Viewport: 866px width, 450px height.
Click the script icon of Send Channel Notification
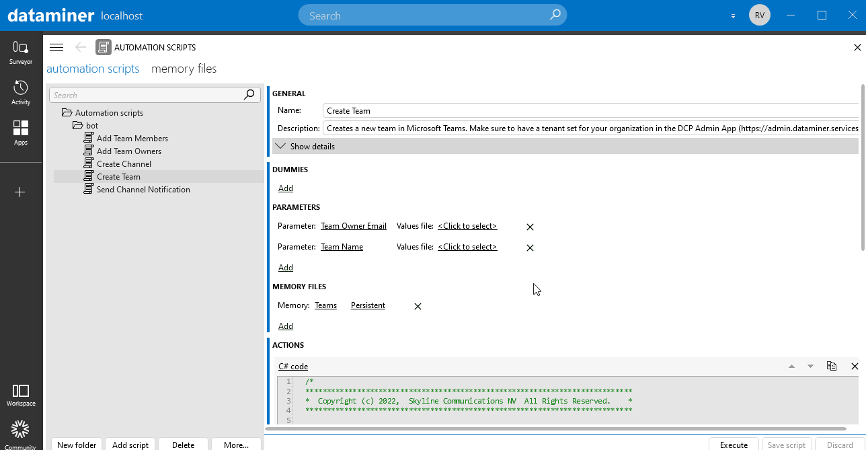coord(89,189)
